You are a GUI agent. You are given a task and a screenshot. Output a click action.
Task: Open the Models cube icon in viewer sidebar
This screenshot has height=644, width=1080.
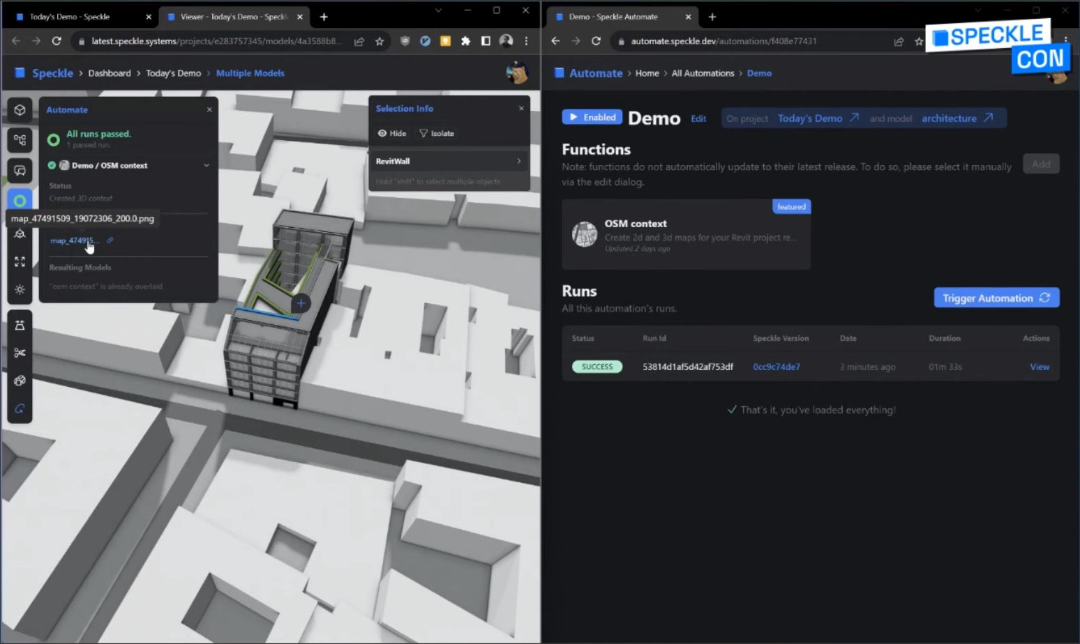pos(20,110)
